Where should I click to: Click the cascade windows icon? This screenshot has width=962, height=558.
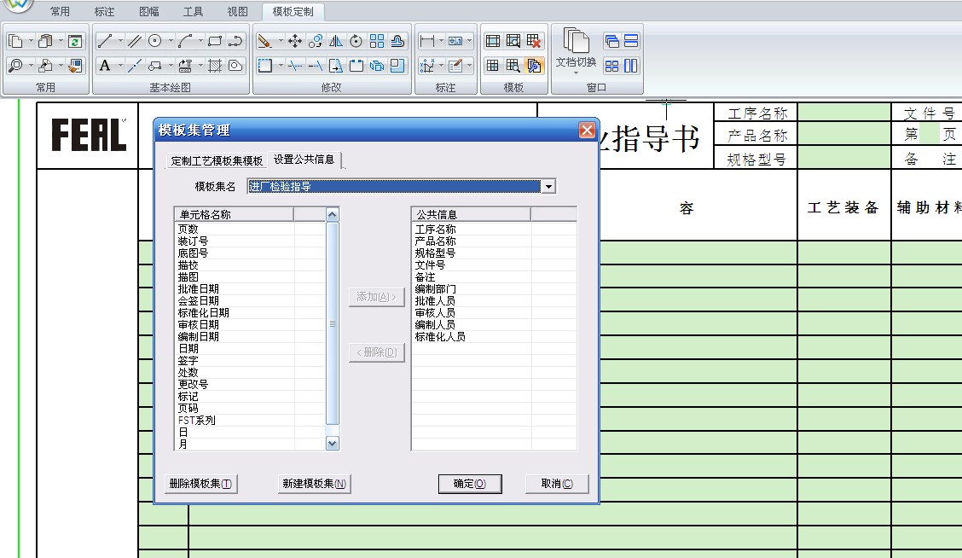coord(611,41)
